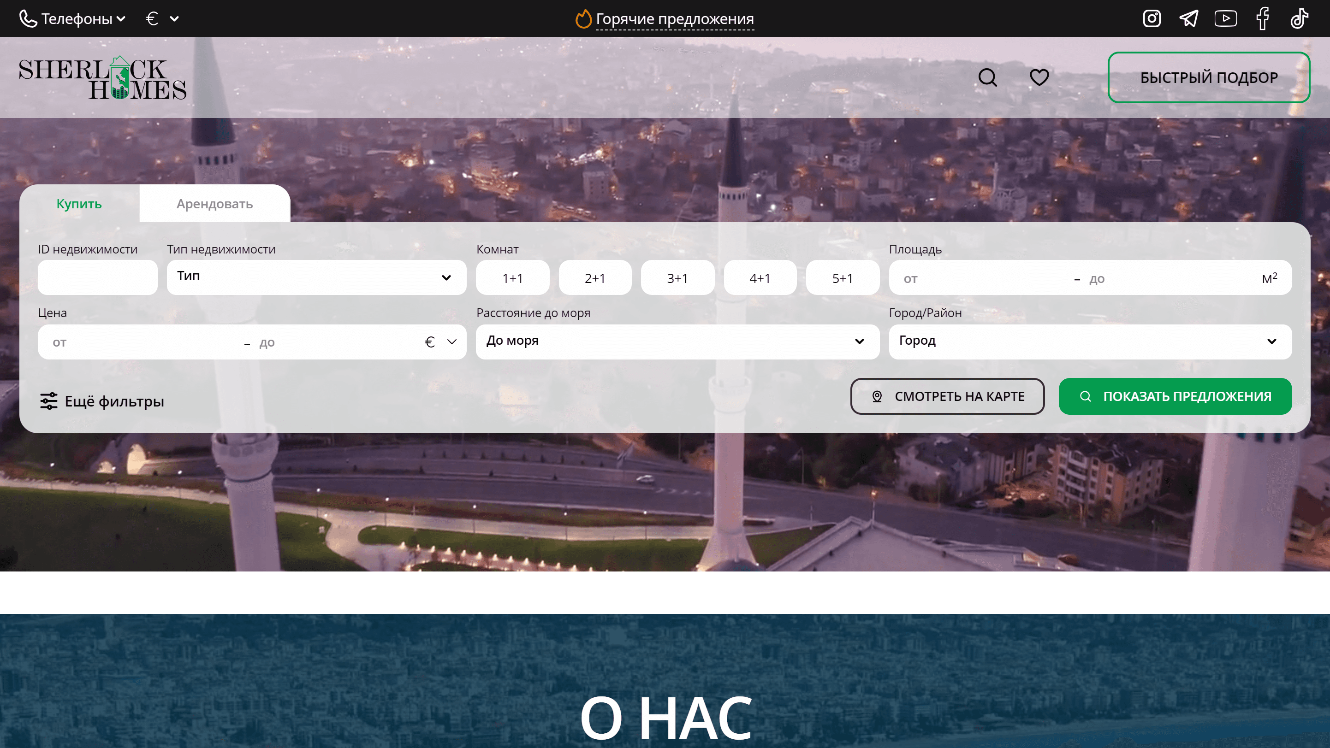
Task: Select the 3+1 rooms option
Action: click(677, 277)
